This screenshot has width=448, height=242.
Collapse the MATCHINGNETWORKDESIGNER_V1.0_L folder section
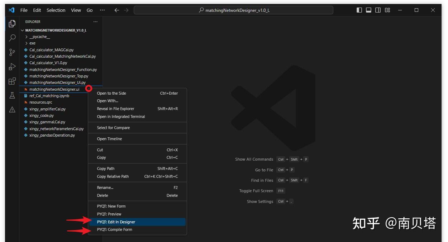pyautogui.click(x=61, y=30)
